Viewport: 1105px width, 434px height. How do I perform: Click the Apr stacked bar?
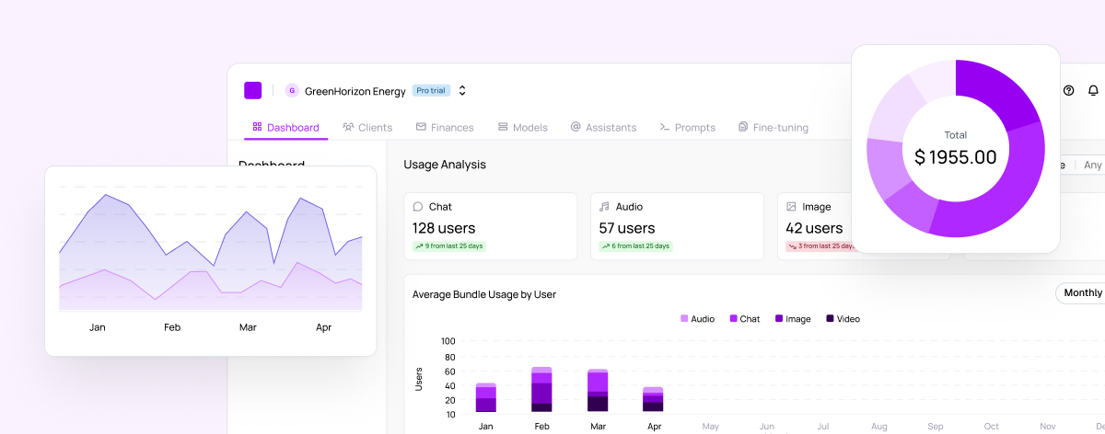(653, 399)
